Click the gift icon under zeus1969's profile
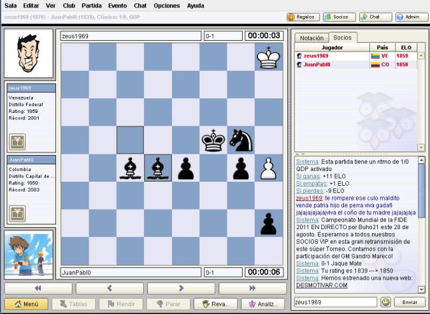The width and height of the screenshot is (430, 314). (17, 141)
